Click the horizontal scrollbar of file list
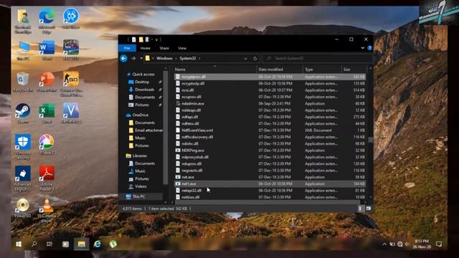The height and width of the screenshot is (258, 459). point(267,202)
